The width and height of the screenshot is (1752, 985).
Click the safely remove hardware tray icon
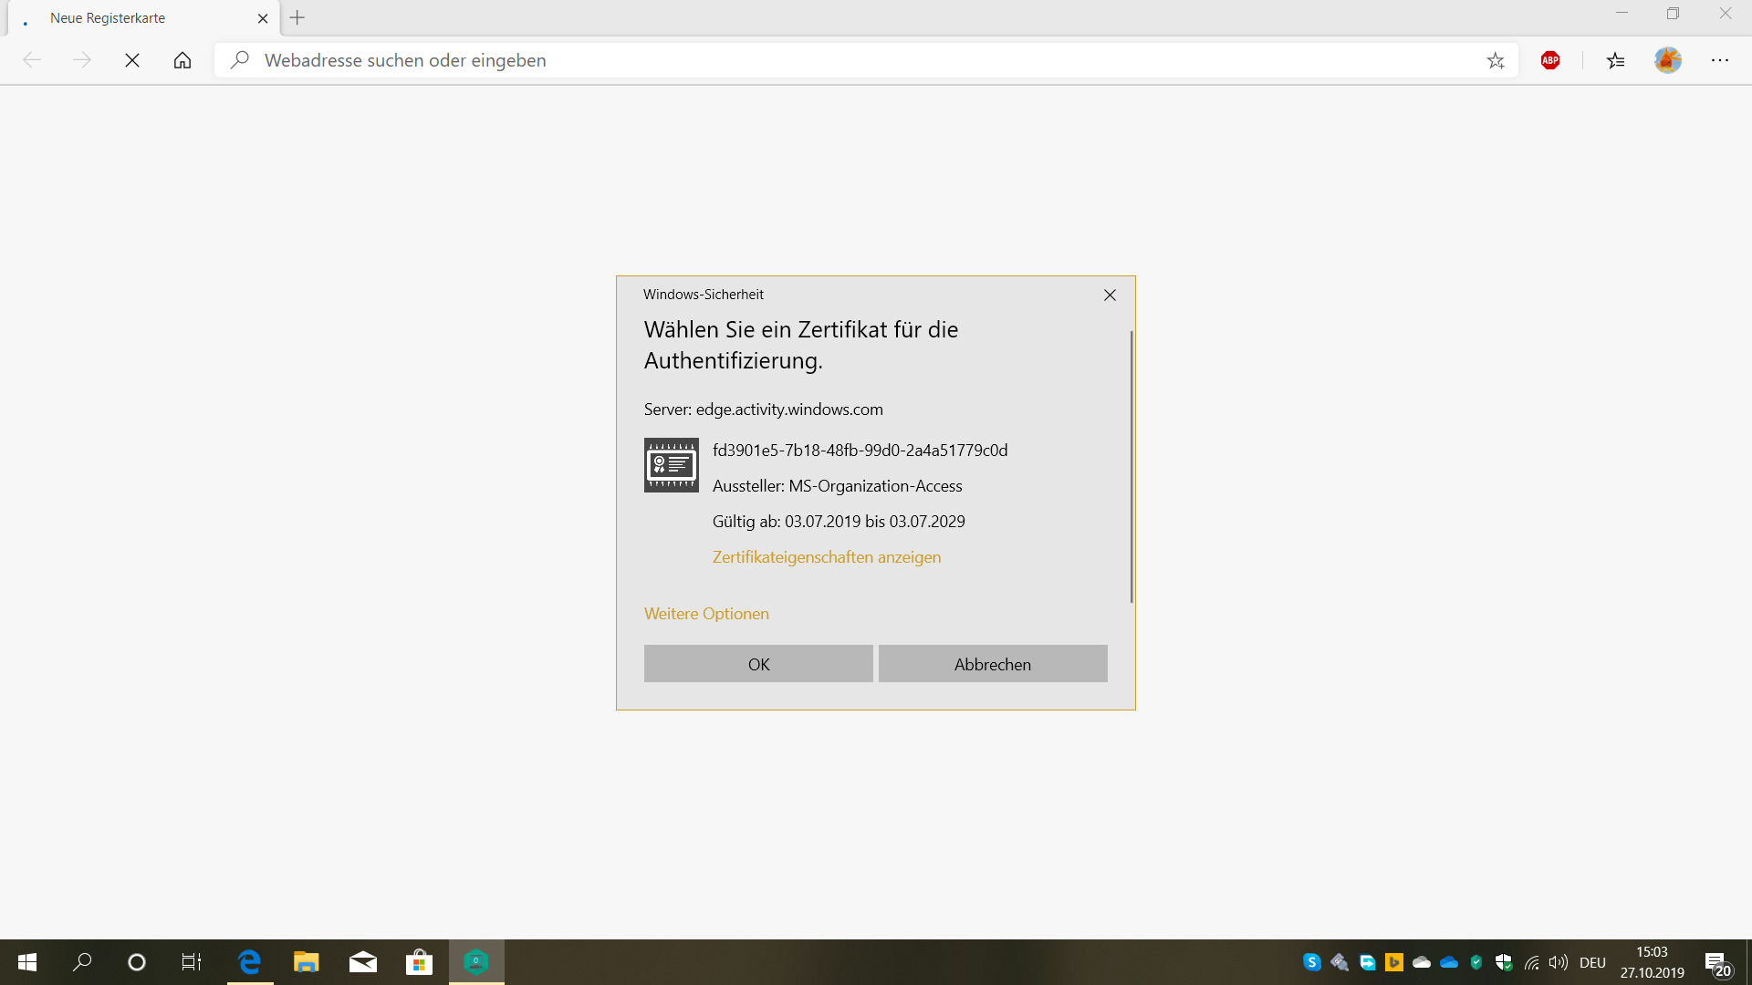tap(1340, 962)
